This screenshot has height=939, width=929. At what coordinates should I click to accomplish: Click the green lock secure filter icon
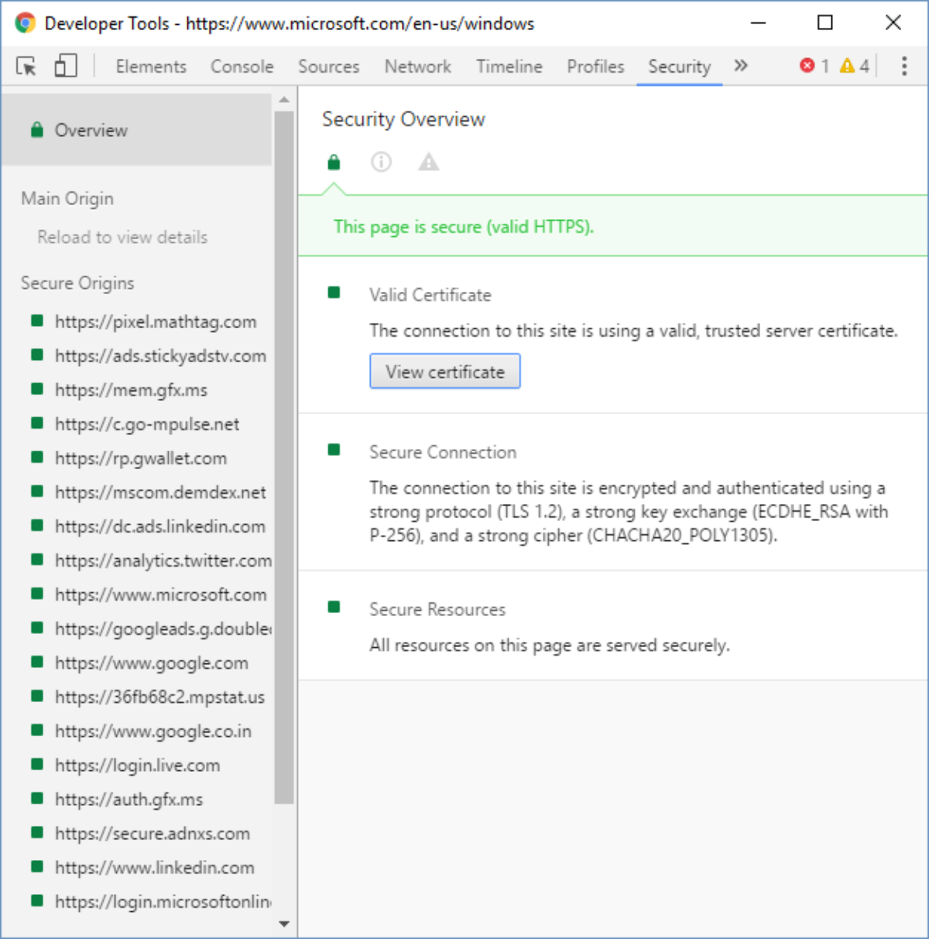tap(334, 163)
